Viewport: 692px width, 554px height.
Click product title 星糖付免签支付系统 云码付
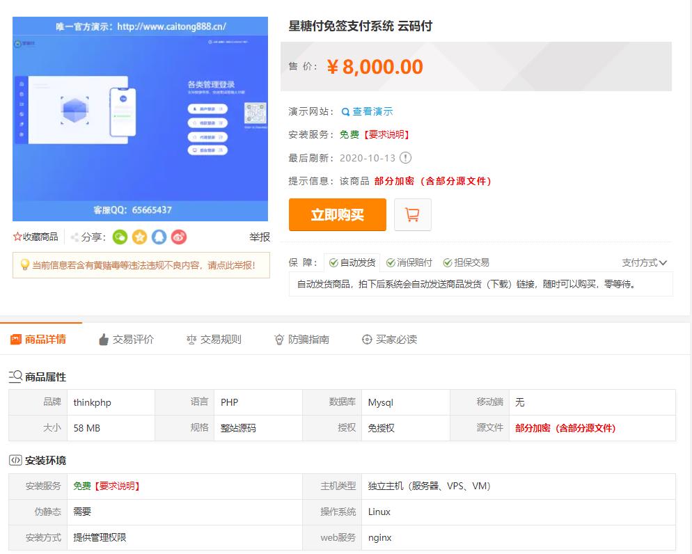pyautogui.click(x=360, y=26)
